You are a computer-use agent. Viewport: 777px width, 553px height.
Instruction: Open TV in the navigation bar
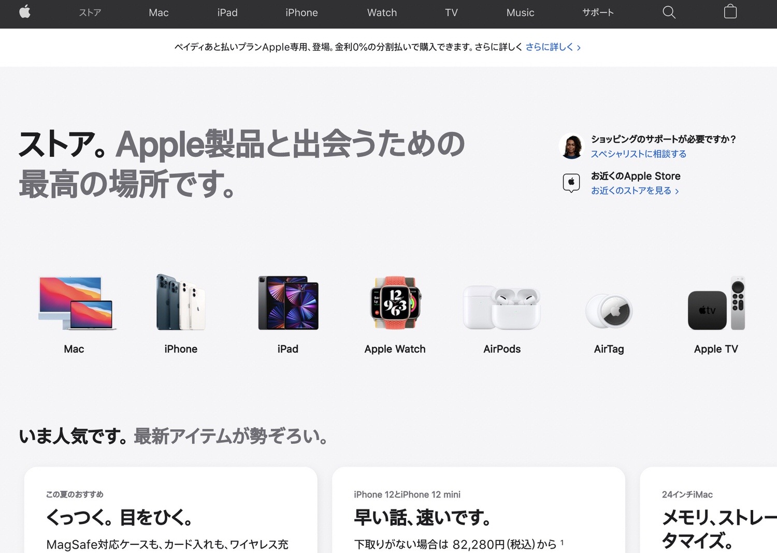coord(451,12)
